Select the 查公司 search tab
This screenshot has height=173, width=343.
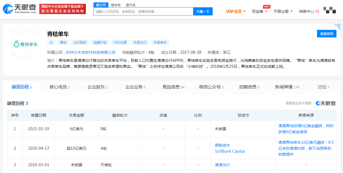tap(101, 5)
